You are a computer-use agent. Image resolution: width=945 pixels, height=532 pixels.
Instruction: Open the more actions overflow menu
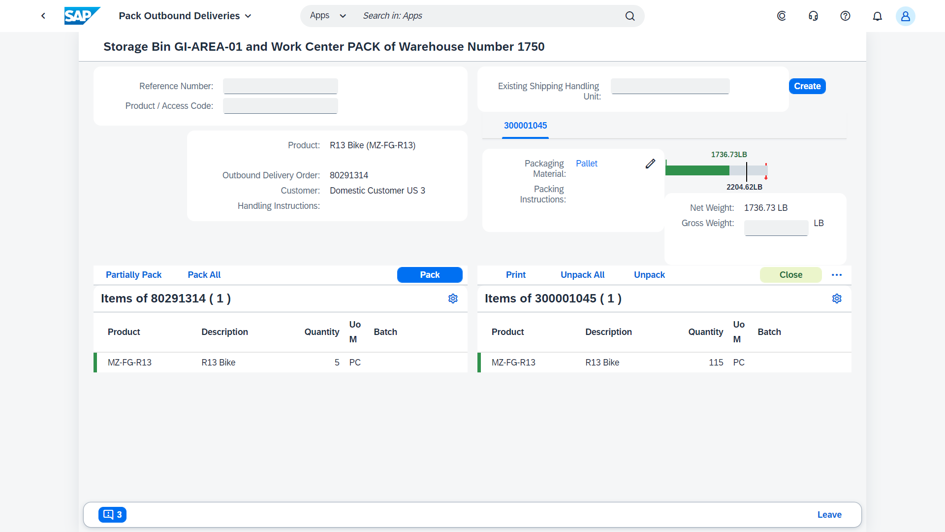(837, 275)
